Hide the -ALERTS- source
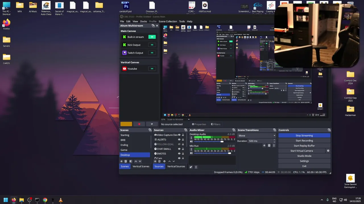This screenshot has width=364, height=204. pos(179,139)
